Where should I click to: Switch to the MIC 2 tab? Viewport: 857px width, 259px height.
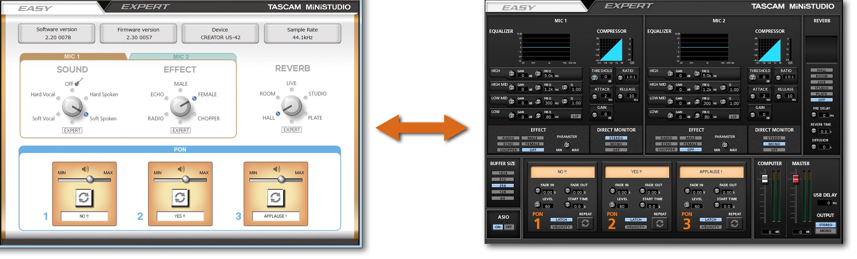click(x=181, y=57)
